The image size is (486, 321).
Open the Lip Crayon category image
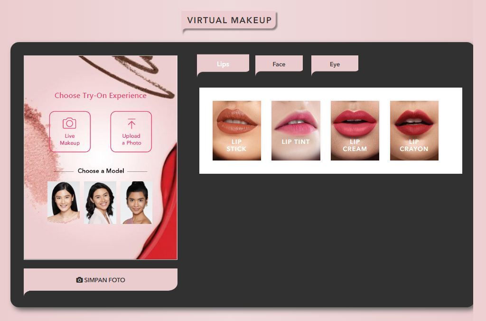point(414,130)
